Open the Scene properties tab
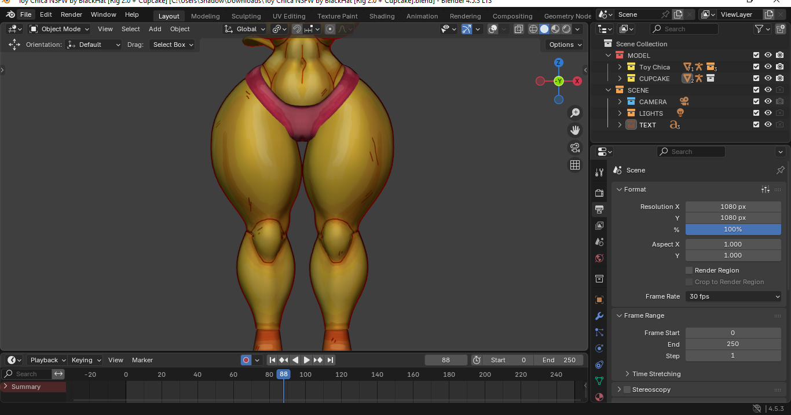The height and width of the screenshot is (415, 791). (x=599, y=241)
